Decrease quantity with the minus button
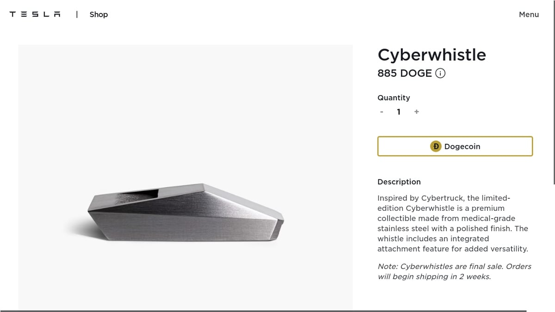555x312 pixels. pyautogui.click(x=382, y=112)
